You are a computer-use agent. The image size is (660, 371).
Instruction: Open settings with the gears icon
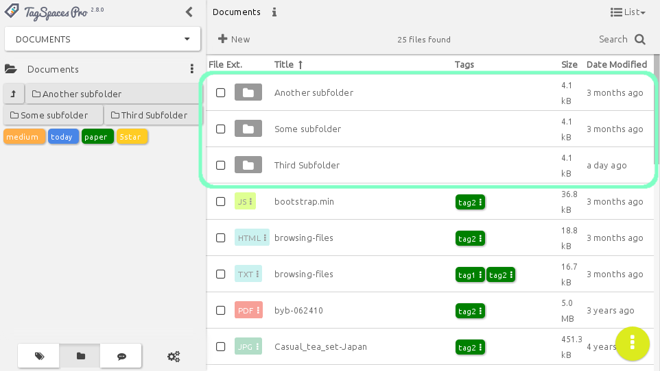[174, 356]
